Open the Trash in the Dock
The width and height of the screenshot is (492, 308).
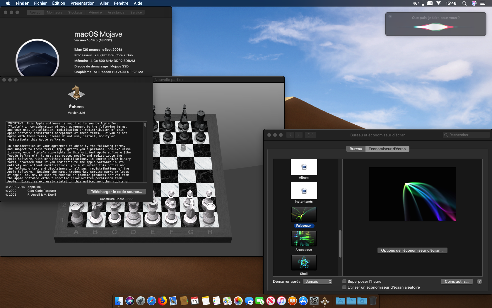(373, 301)
